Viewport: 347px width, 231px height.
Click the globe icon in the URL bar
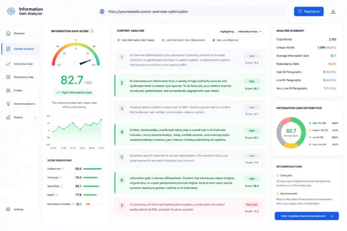pyautogui.click(x=102, y=11)
